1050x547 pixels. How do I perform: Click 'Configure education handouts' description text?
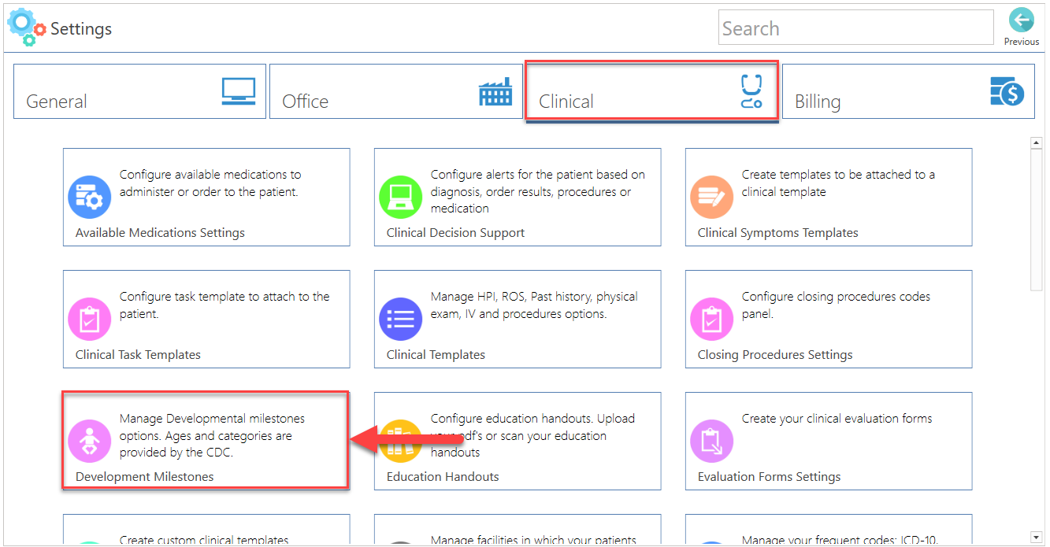[x=532, y=435]
